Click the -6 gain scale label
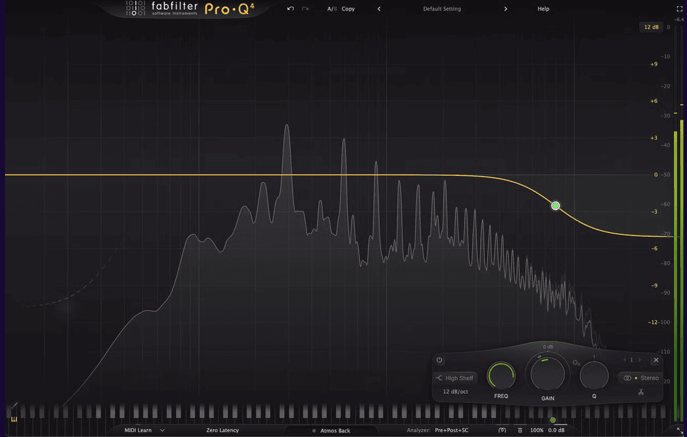 pyautogui.click(x=654, y=248)
